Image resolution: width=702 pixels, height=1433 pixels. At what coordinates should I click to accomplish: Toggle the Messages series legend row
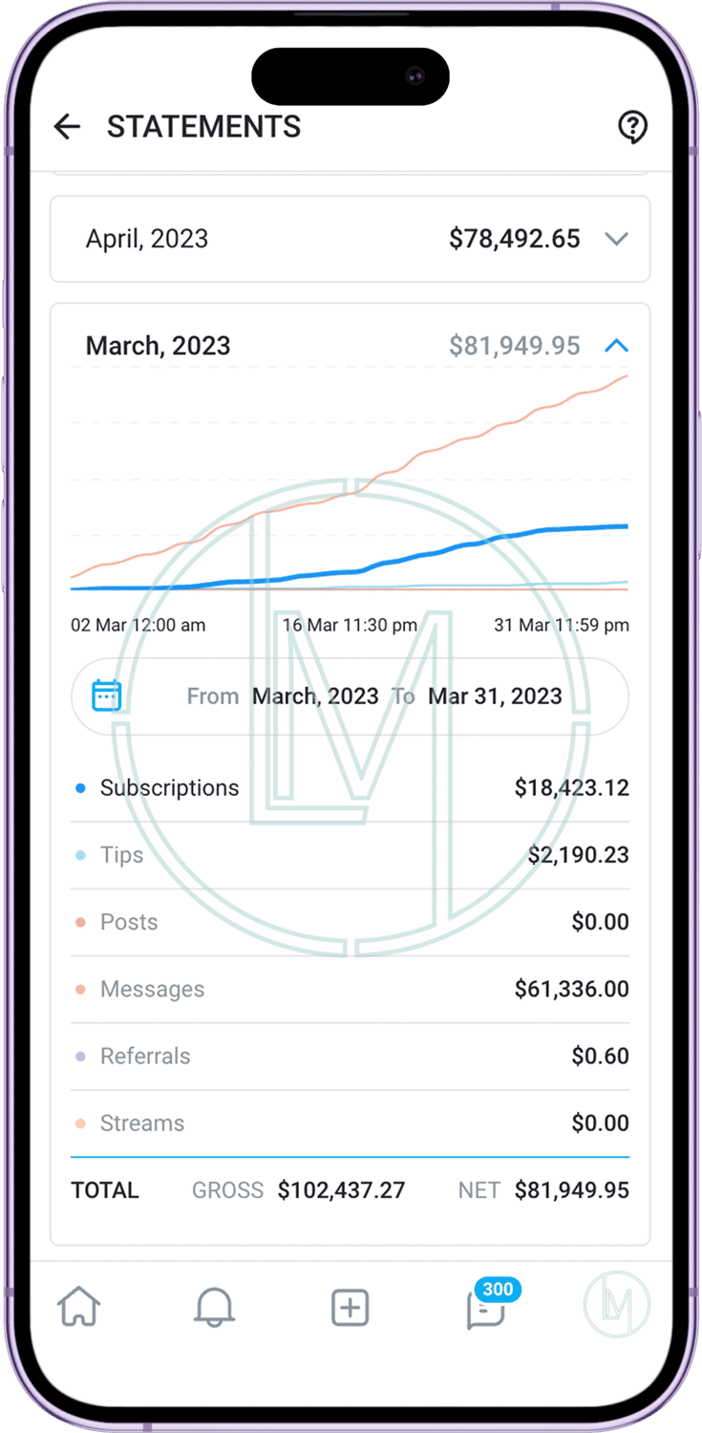[350, 989]
